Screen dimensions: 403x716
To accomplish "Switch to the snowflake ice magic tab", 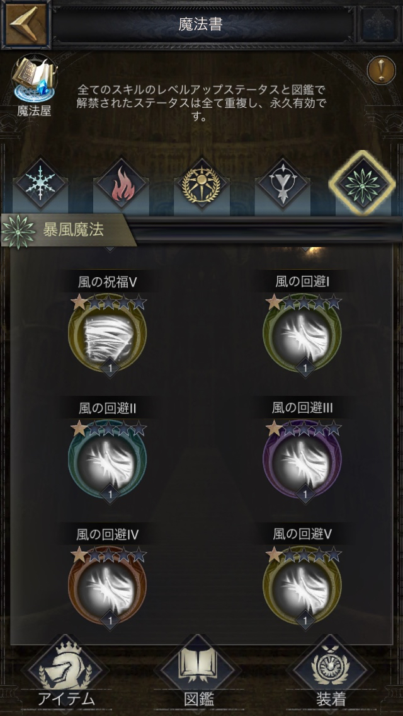I will (41, 183).
